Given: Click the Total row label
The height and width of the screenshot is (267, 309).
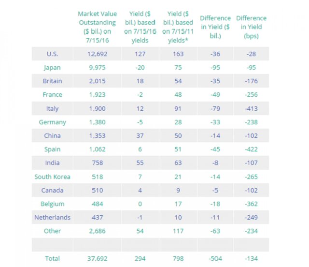Looking at the screenshot, I should [52, 259].
